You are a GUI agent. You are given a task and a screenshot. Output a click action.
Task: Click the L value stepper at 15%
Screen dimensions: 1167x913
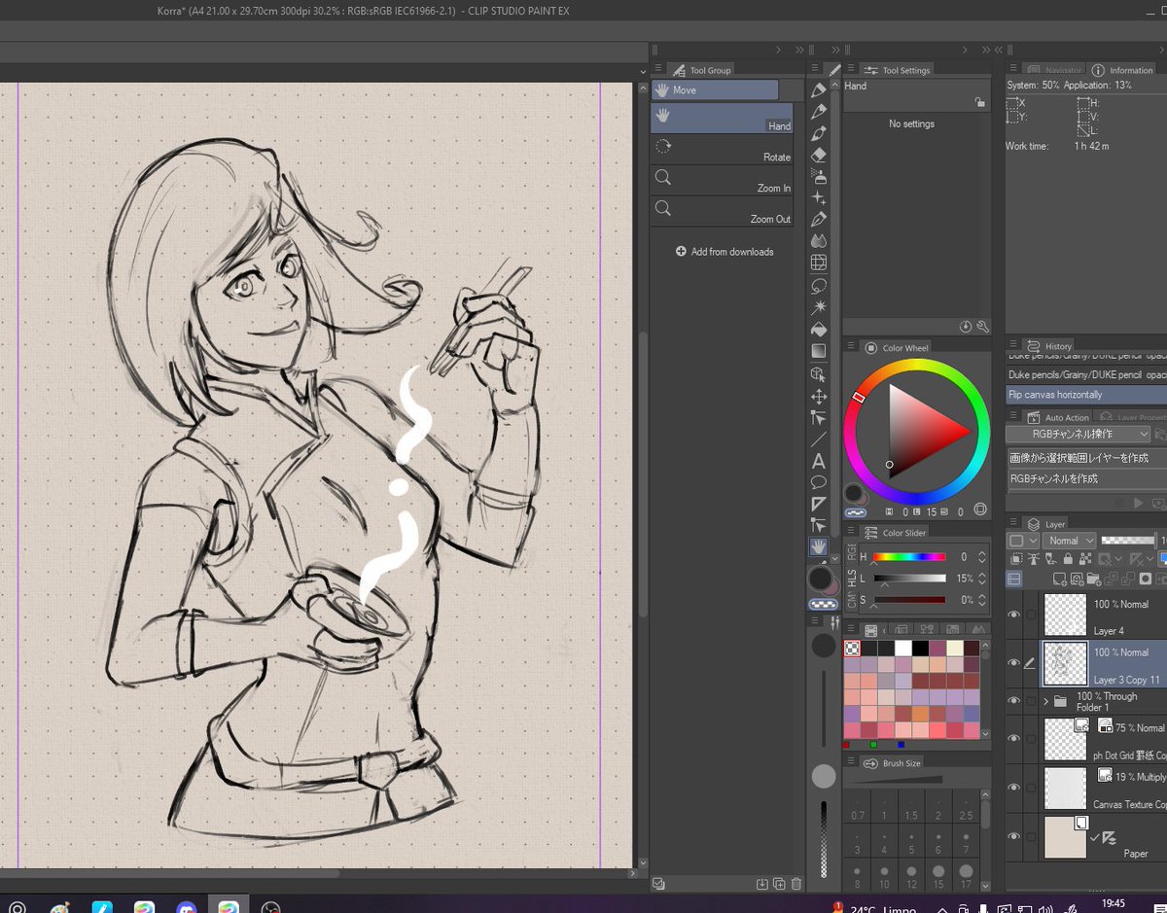981,579
